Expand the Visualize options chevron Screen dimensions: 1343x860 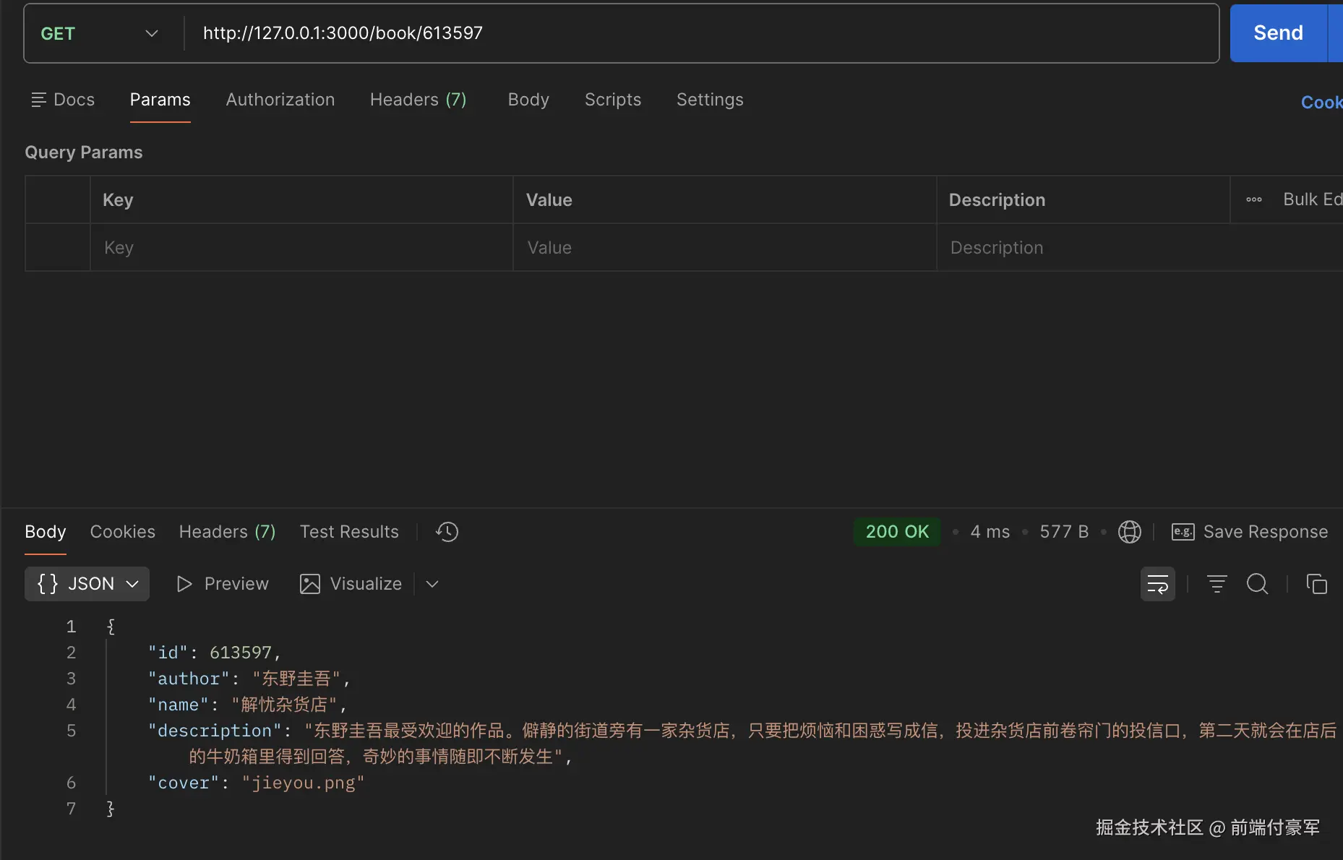pyautogui.click(x=432, y=584)
